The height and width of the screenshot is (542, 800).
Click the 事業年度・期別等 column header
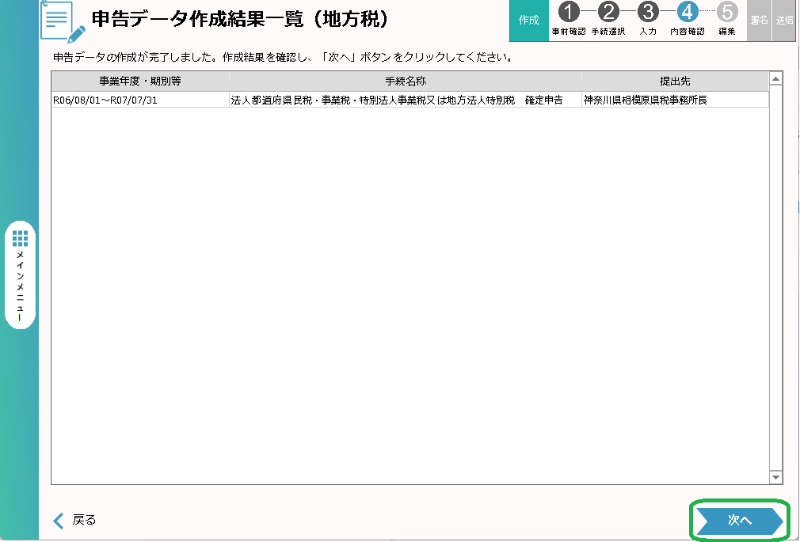(140, 81)
